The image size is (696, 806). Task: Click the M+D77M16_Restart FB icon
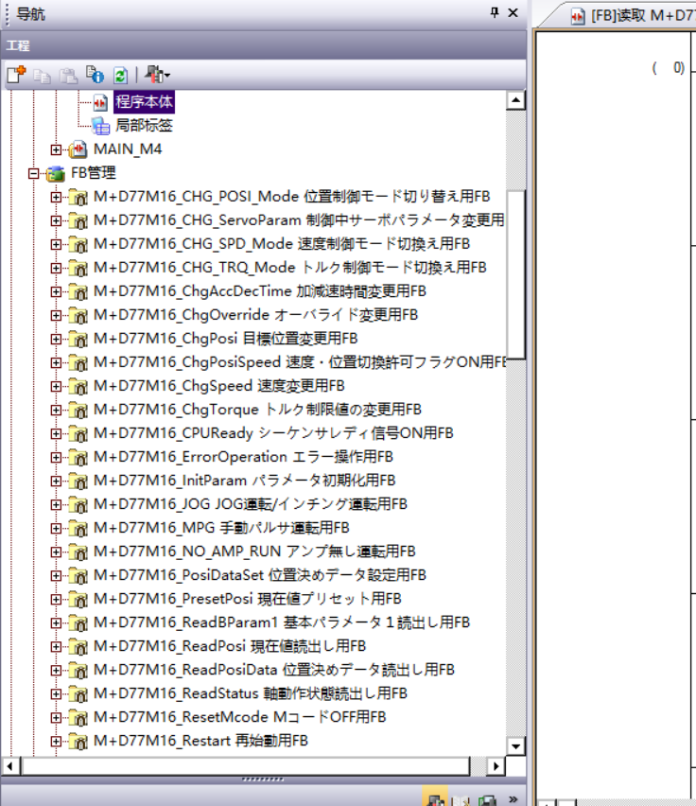[x=78, y=741]
